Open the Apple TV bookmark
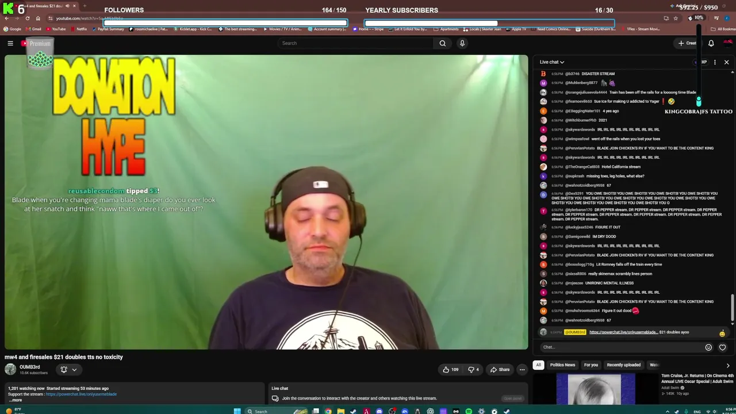The width and height of the screenshot is (736, 414). click(515, 29)
